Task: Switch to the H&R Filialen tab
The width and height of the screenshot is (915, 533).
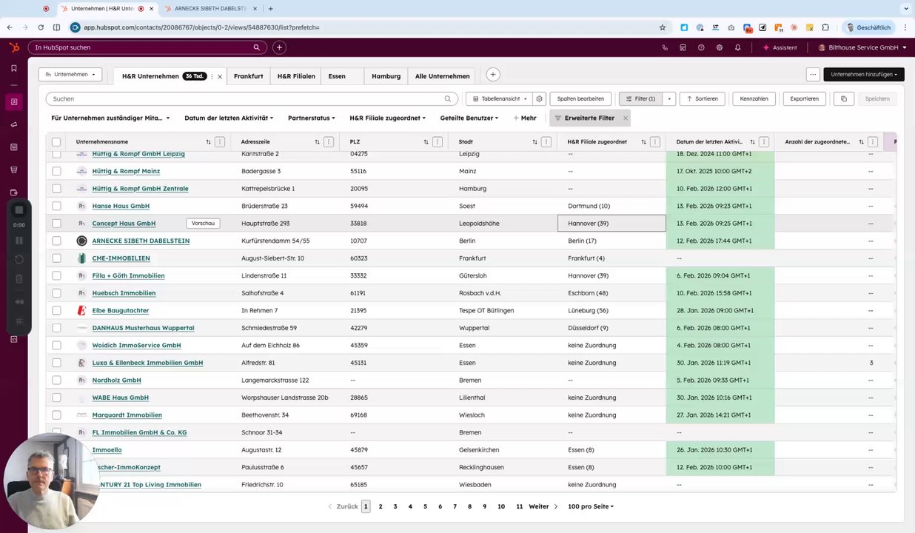Action: pyautogui.click(x=296, y=76)
